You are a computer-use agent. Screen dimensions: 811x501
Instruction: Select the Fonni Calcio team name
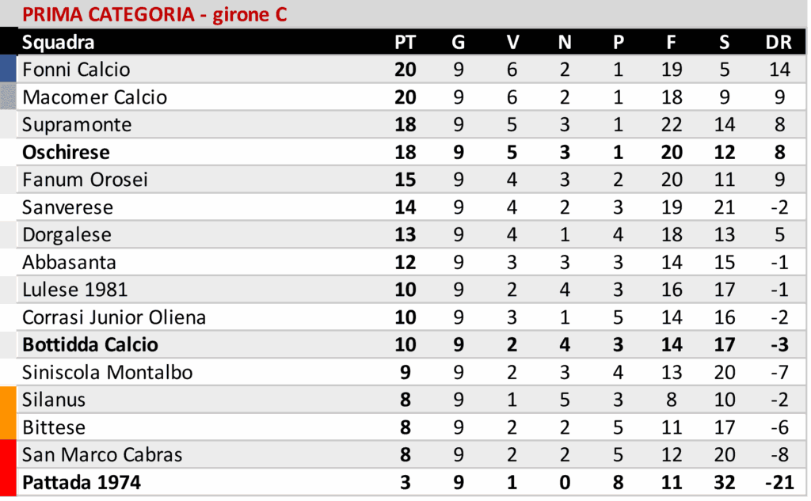click(76, 70)
